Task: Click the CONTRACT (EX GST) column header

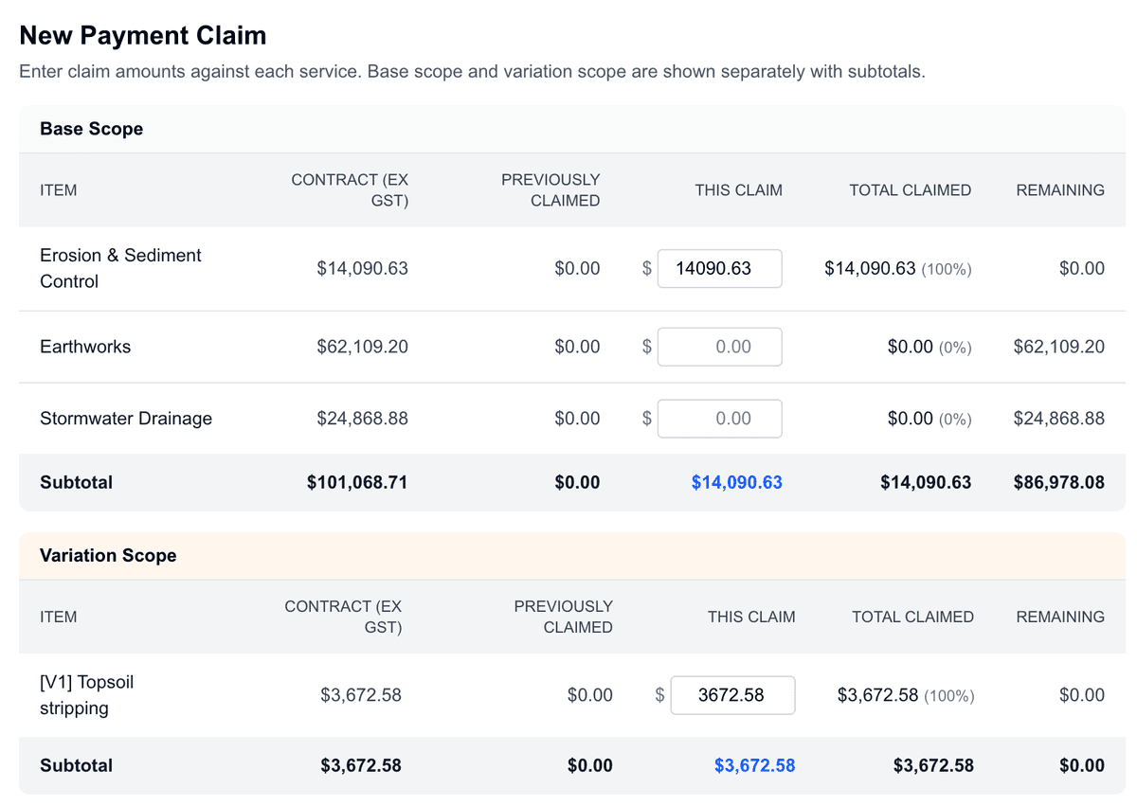Action: (x=351, y=189)
